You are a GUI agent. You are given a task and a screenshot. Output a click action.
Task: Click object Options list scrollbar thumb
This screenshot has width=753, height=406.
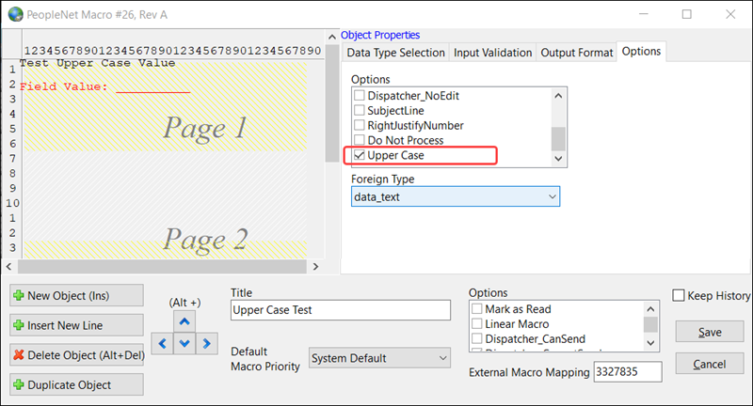(x=558, y=139)
